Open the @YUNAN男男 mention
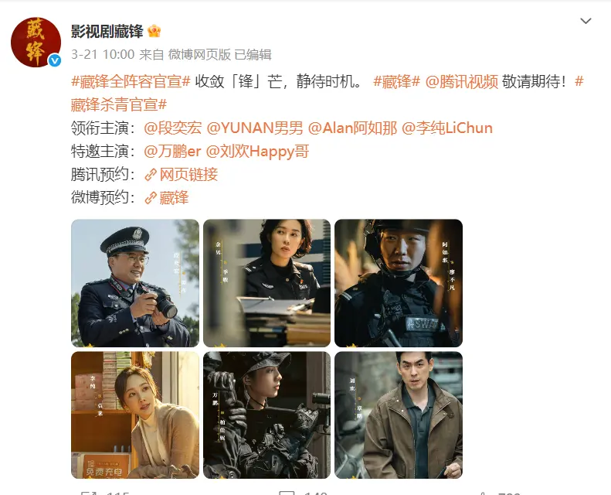This screenshot has height=495, width=611. point(254,128)
